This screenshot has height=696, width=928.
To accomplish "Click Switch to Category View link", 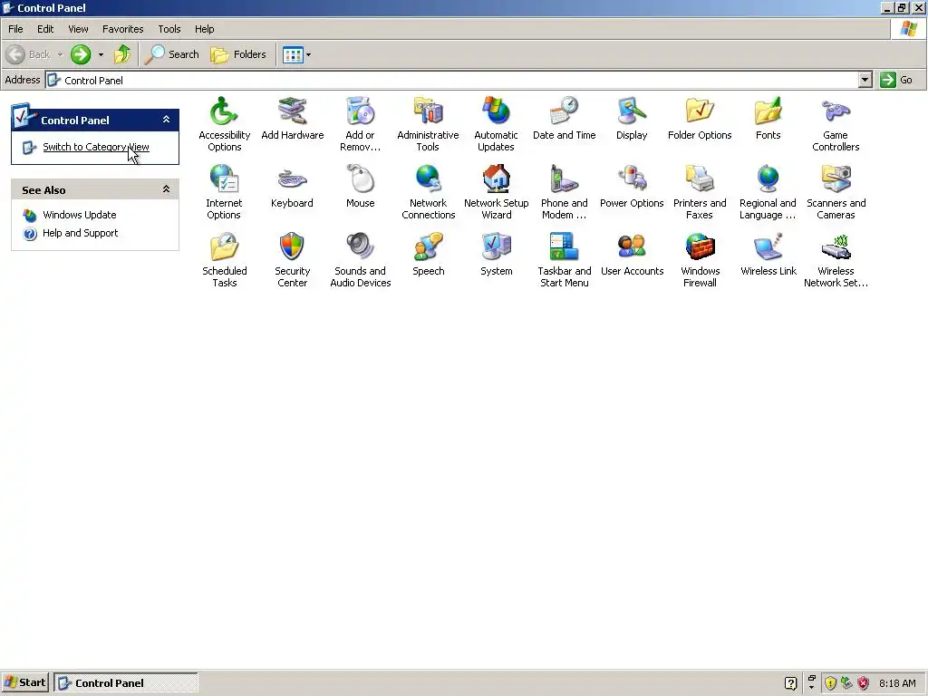I will click(x=96, y=147).
